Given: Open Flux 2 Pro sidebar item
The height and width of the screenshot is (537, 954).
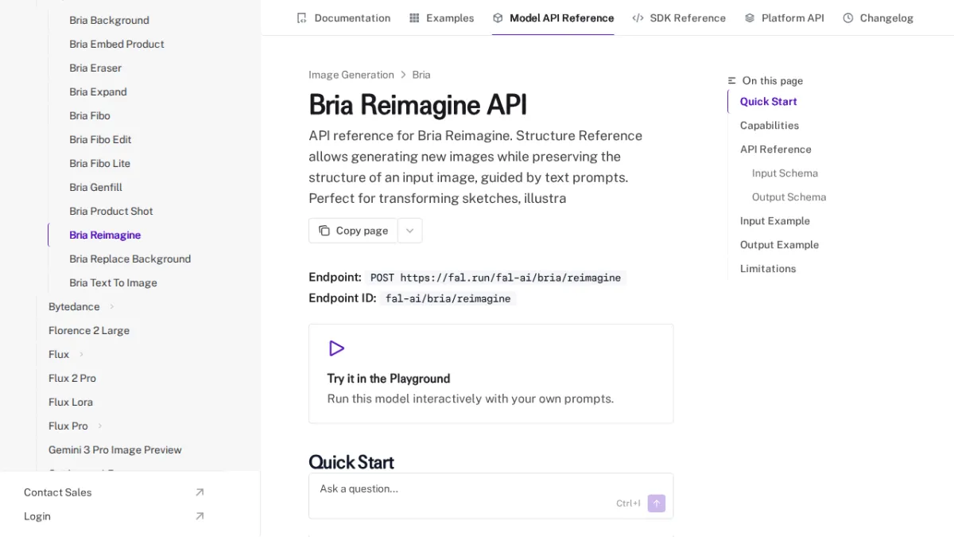Looking at the screenshot, I should pos(72,378).
